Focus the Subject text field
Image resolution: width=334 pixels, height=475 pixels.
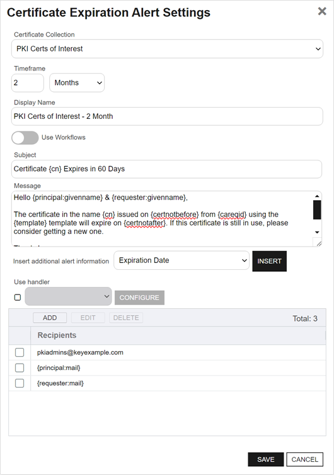tap(166, 169)
